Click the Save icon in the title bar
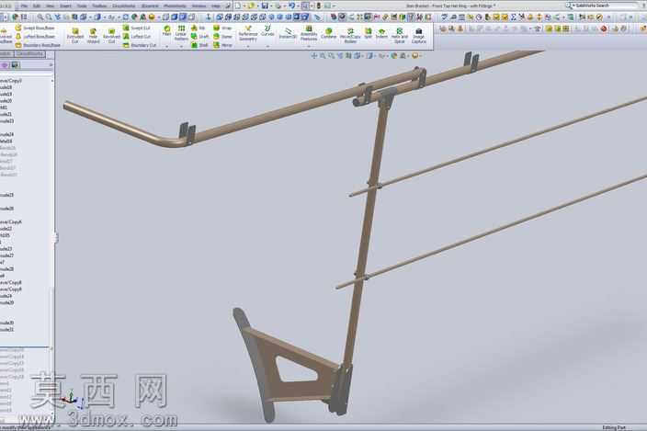Image resolution: width=647 pixels, height=431 pixels. pos(265,6)
